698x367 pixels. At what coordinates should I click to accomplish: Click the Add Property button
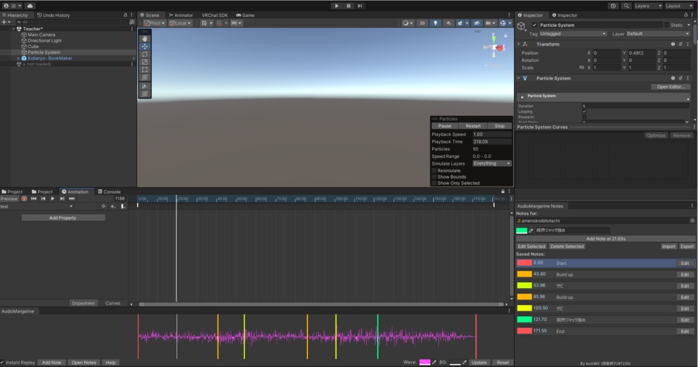(63, 218)
